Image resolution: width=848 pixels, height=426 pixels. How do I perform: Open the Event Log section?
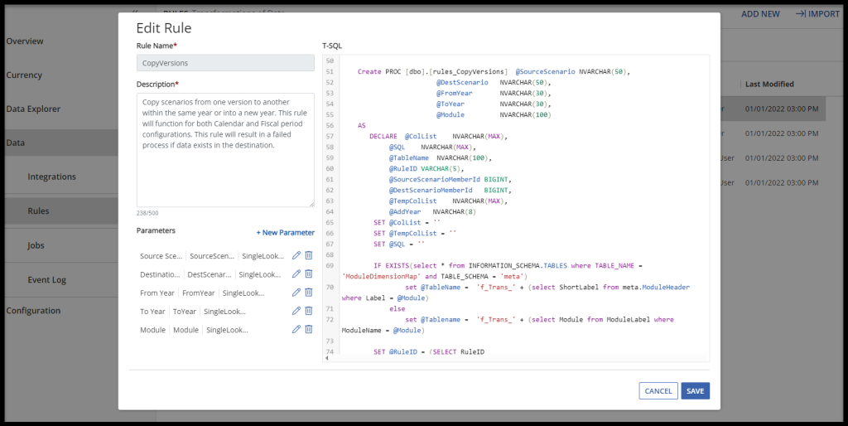(46, 280)
